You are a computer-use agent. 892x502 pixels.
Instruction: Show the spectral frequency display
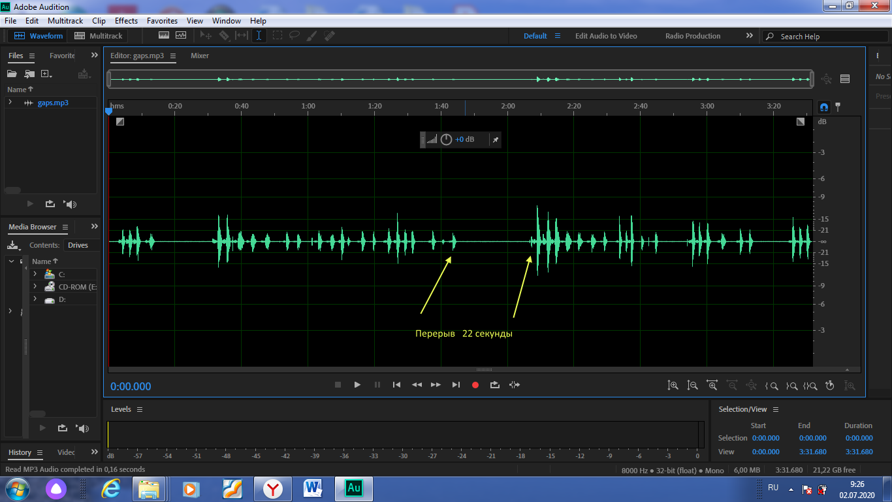[x=163, y=36]
